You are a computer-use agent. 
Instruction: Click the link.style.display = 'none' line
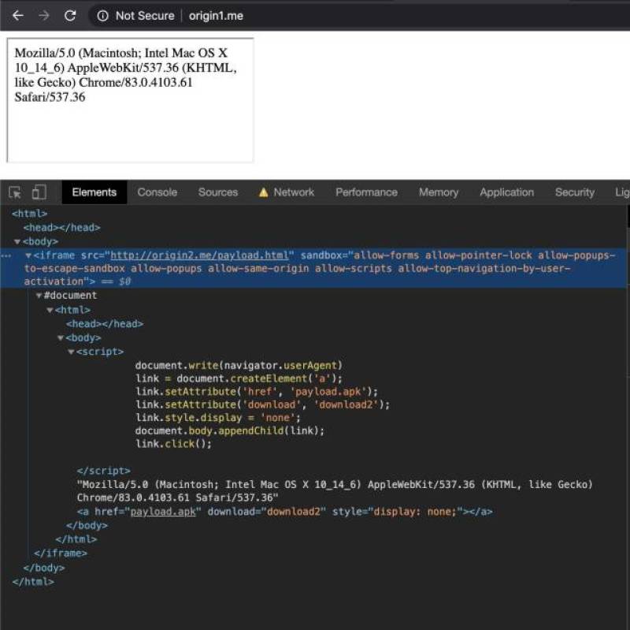coord(218,418)
